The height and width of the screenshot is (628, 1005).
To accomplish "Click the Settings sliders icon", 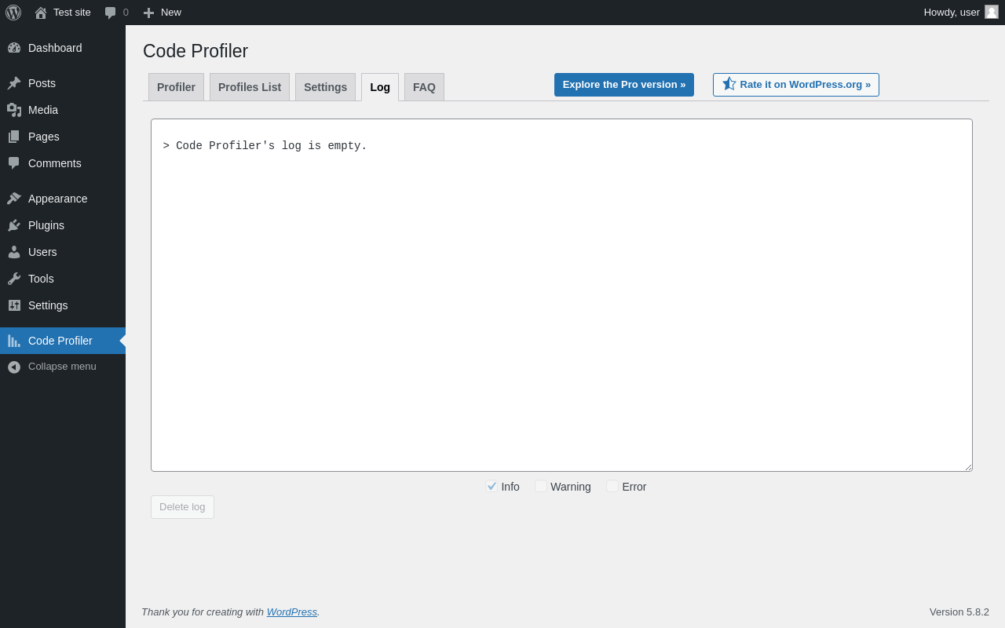I will [x=14, y=305].
